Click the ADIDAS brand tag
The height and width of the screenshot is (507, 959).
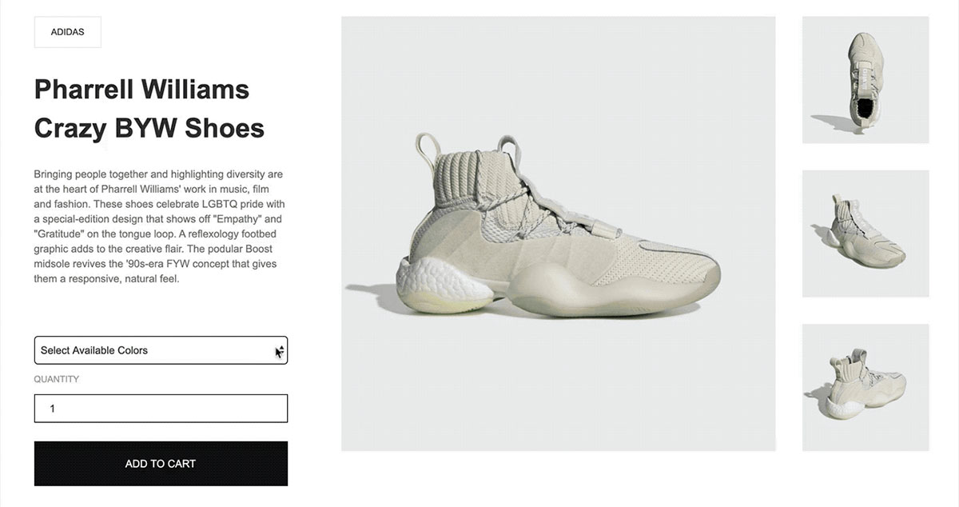coord(67,32)
